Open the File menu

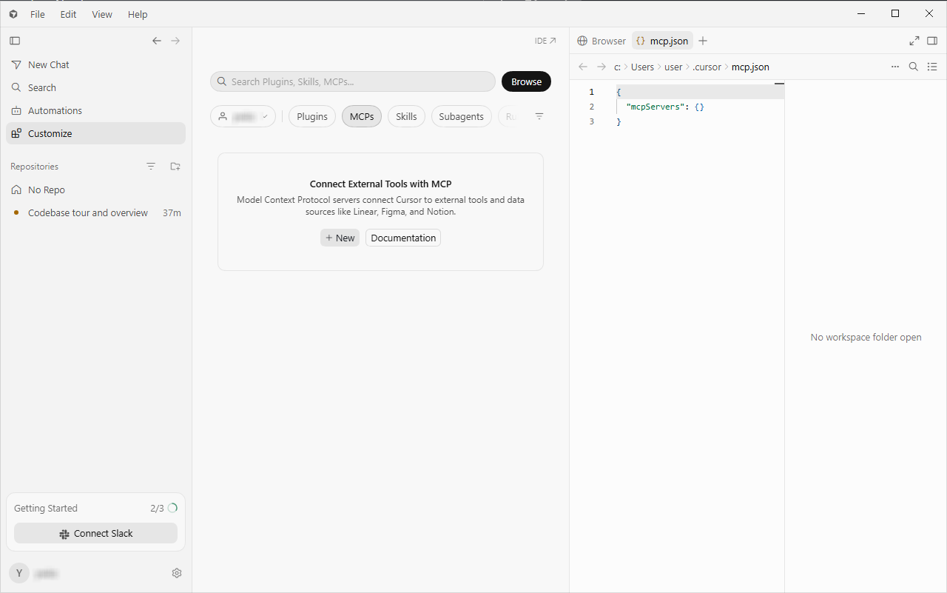(38, 14)
